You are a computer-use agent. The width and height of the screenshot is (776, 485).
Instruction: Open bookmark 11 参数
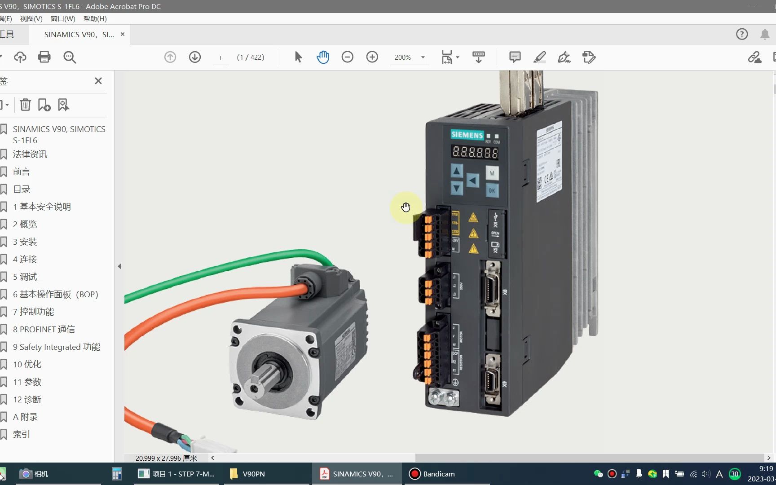[27, 382]
